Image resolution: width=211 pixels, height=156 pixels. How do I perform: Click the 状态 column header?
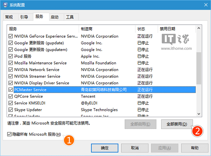pyautogui.click(x=147, y=29)
